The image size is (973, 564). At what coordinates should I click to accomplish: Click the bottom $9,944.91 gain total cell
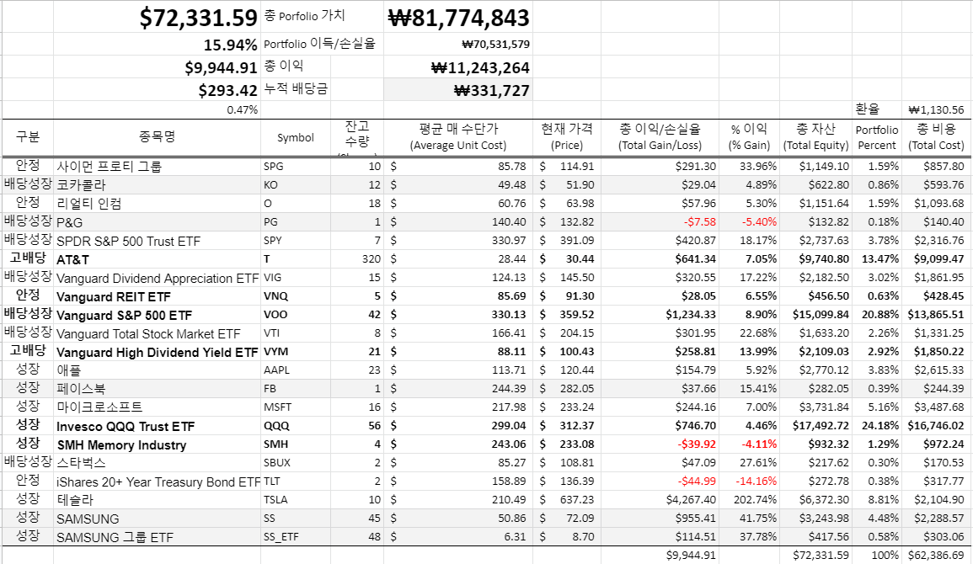(660, 556)
